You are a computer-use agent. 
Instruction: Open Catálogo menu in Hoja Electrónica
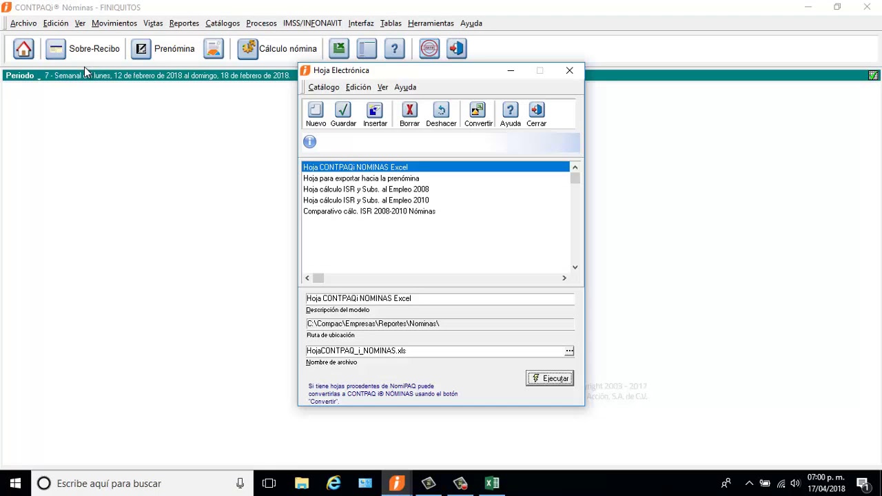pos(324,87)
